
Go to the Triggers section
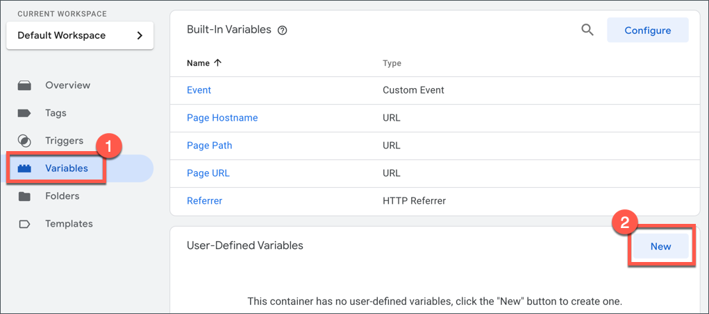pos(64,141)
